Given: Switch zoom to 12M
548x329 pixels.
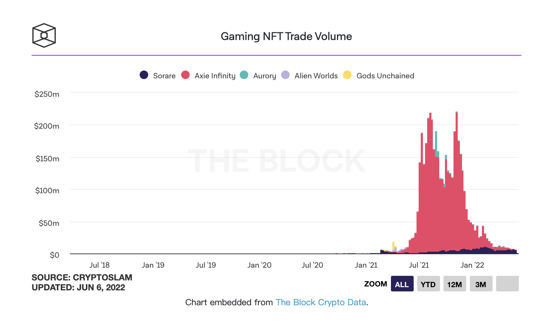Looking at the screenshot, I should [455, 284].
